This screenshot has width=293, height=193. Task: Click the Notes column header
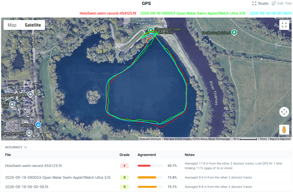(189, 155)
